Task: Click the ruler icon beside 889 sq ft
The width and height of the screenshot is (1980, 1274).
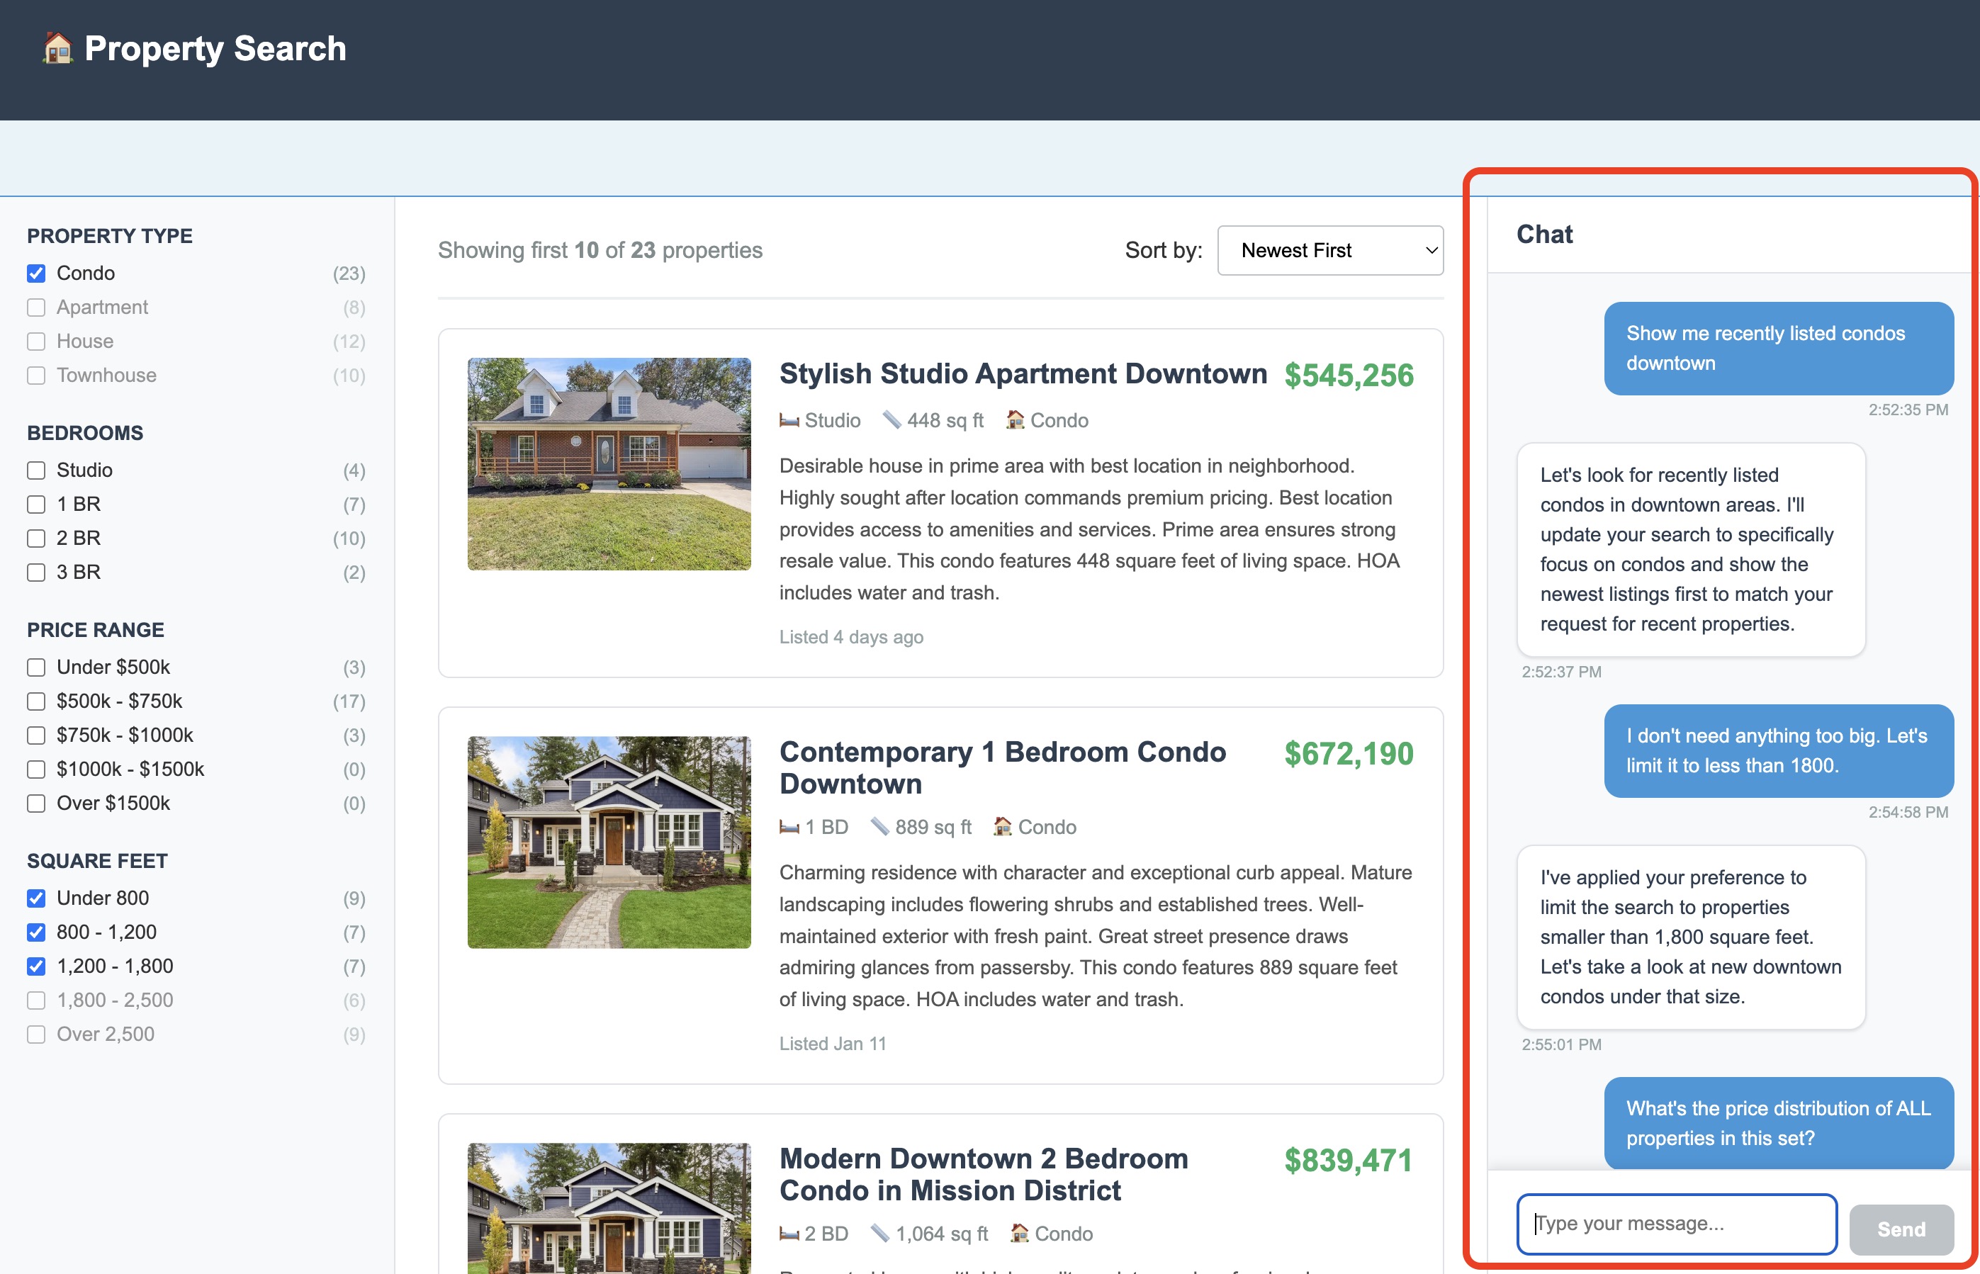Action: click(879, 828)
